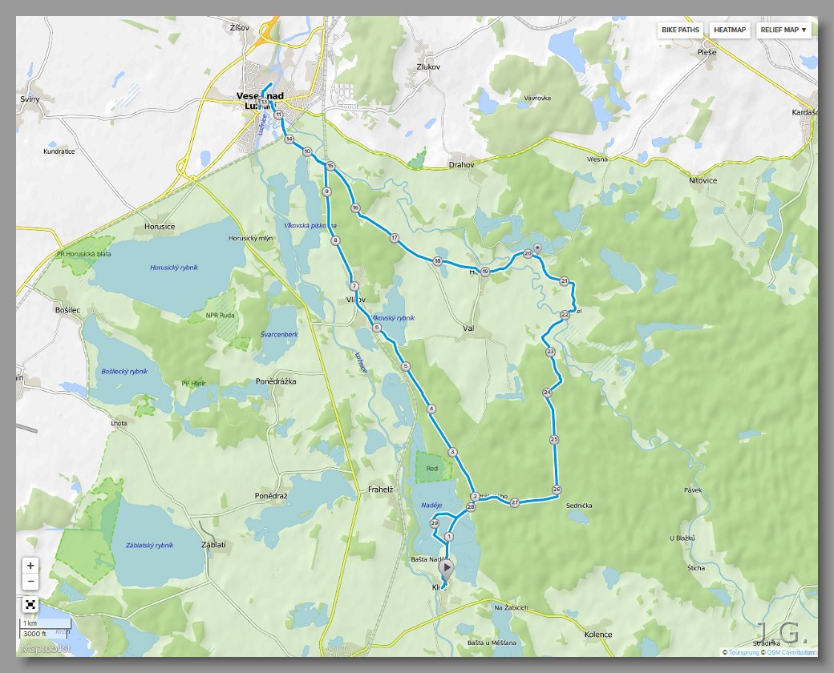Select kilometer marker 9 on the route
The height and width of the screenshot is (673, 834).
(326, 191)
